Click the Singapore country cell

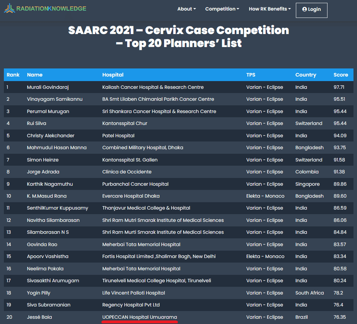pyautogui.click(x=307, y=184)
